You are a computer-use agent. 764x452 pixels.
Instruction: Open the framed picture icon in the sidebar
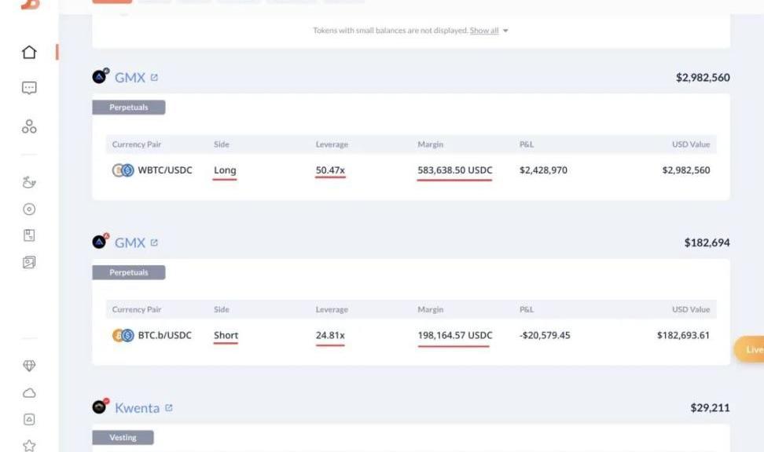(29, 263)
